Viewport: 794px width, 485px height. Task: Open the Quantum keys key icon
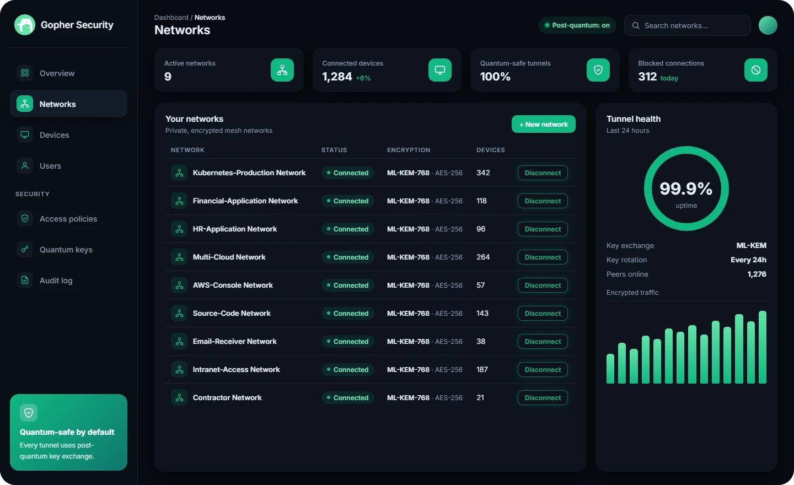pos(25,250)
